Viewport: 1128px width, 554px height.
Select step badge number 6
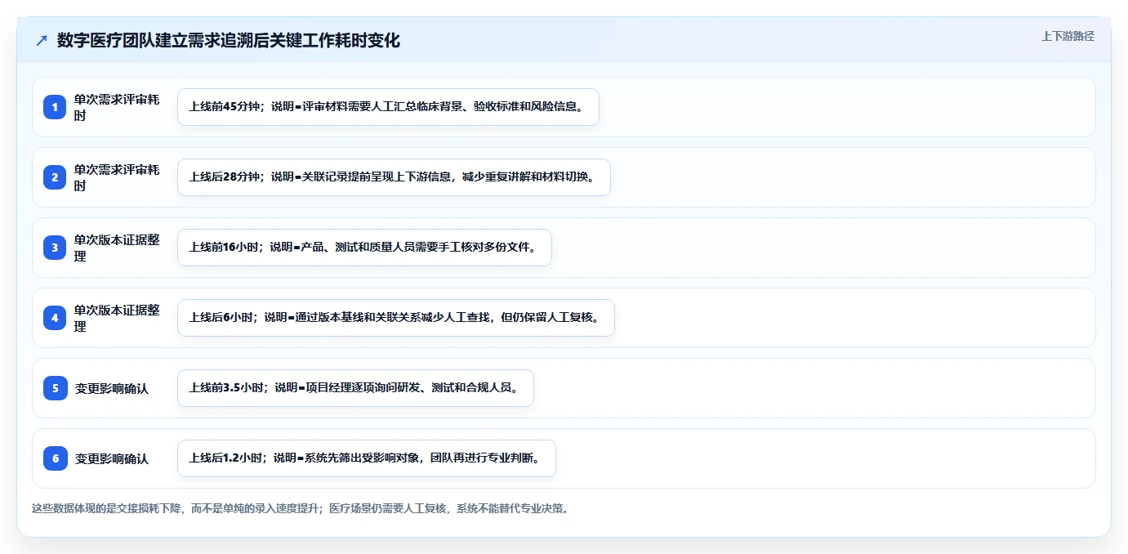pyautogui.click(x=55, y=458)
